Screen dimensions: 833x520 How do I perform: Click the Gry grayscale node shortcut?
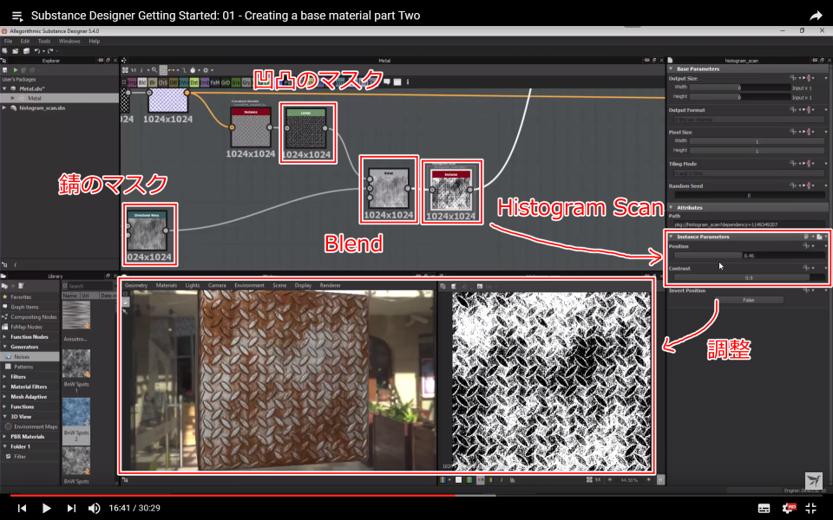(x=246, y=83)
